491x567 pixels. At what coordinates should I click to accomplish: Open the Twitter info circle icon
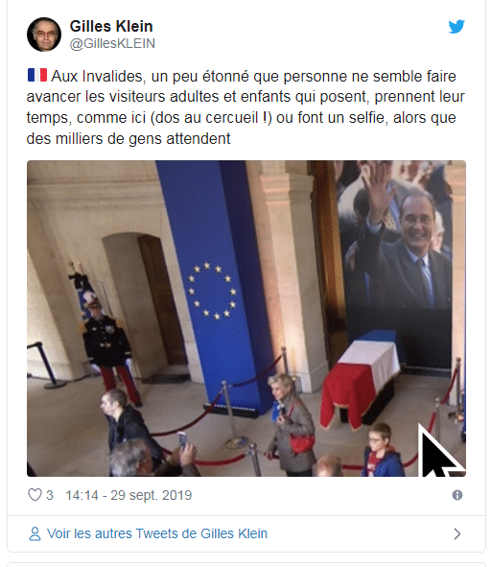457,495
